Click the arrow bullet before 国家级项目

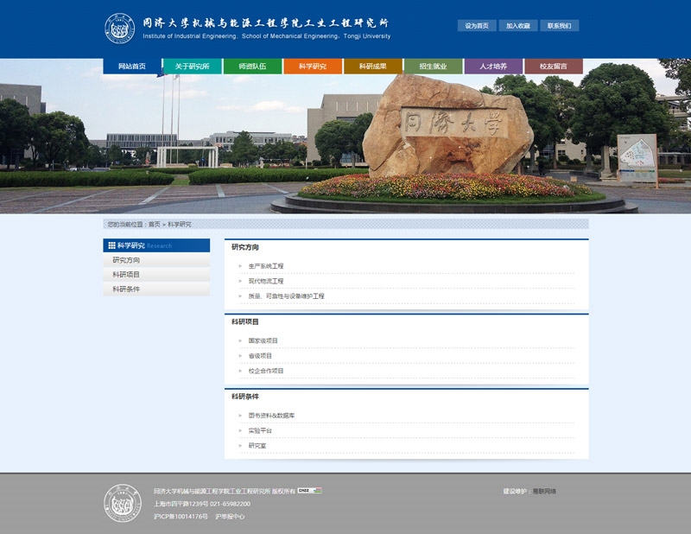click(240, 340)
